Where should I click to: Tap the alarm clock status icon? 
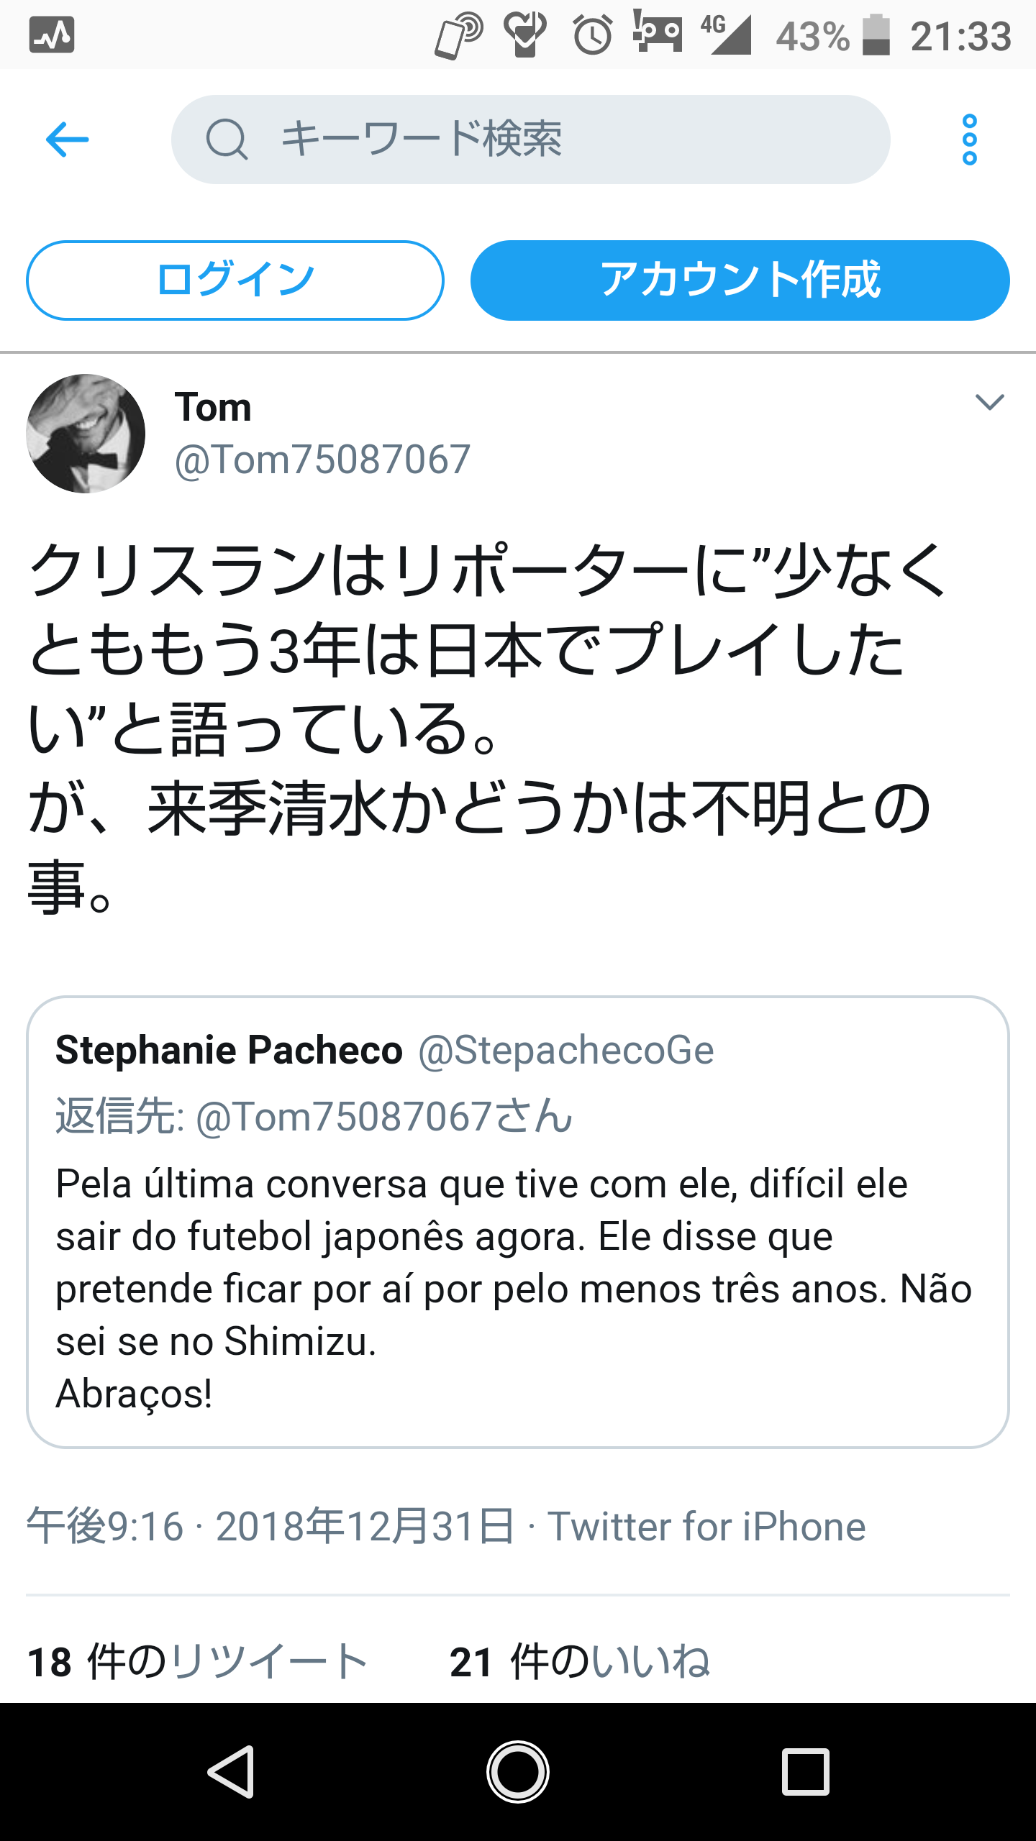(592, 35)
